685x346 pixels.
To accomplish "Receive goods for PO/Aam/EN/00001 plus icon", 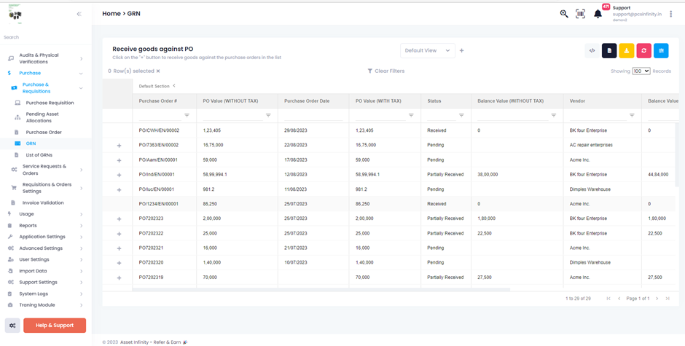I will [x=120, y=160].
